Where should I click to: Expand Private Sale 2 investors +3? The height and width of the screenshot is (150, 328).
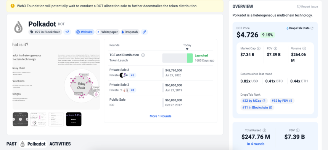coord(132,90)
